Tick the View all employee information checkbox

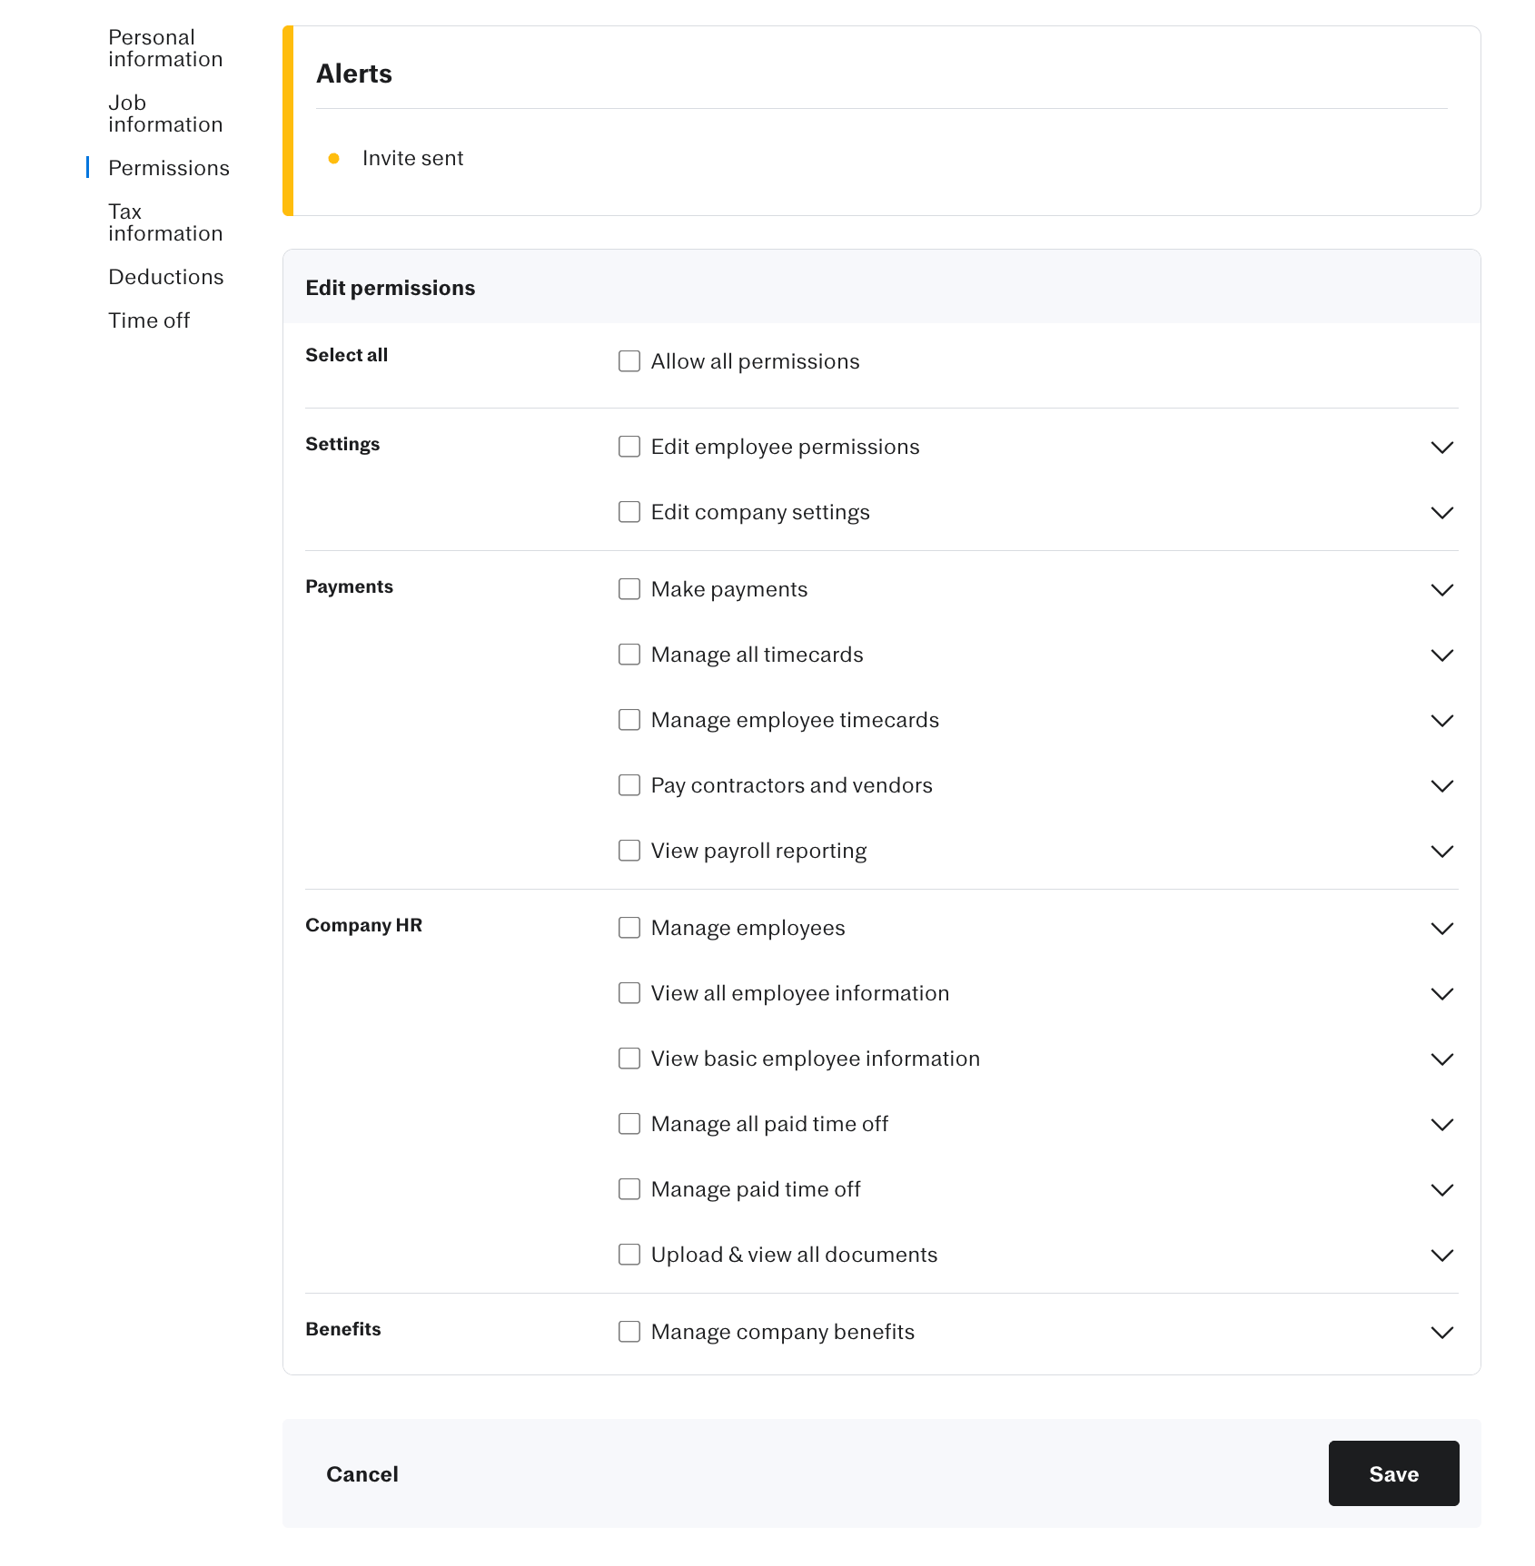coord(629,993)
